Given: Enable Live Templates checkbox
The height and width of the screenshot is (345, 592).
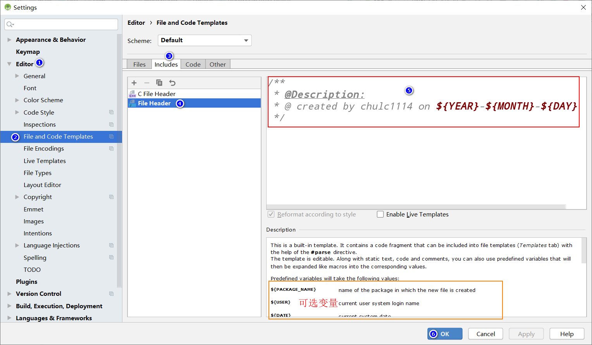Looking at the screenshot, I should tap(380, 214).
